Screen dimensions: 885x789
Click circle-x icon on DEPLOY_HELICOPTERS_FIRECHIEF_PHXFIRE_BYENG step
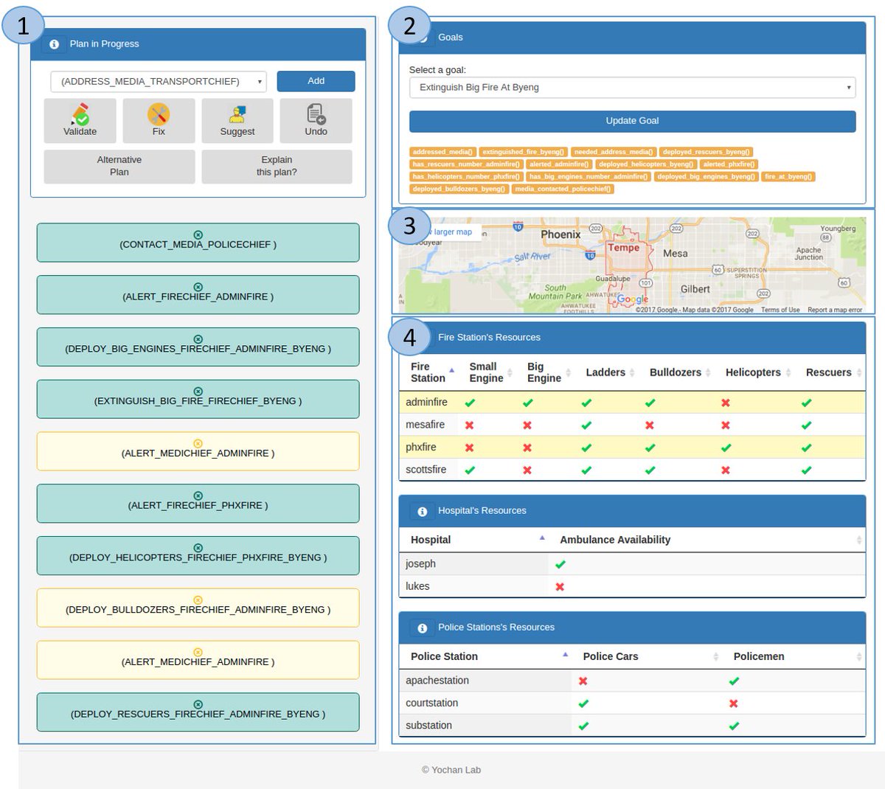pyautogui.click(x=198, y=548)
